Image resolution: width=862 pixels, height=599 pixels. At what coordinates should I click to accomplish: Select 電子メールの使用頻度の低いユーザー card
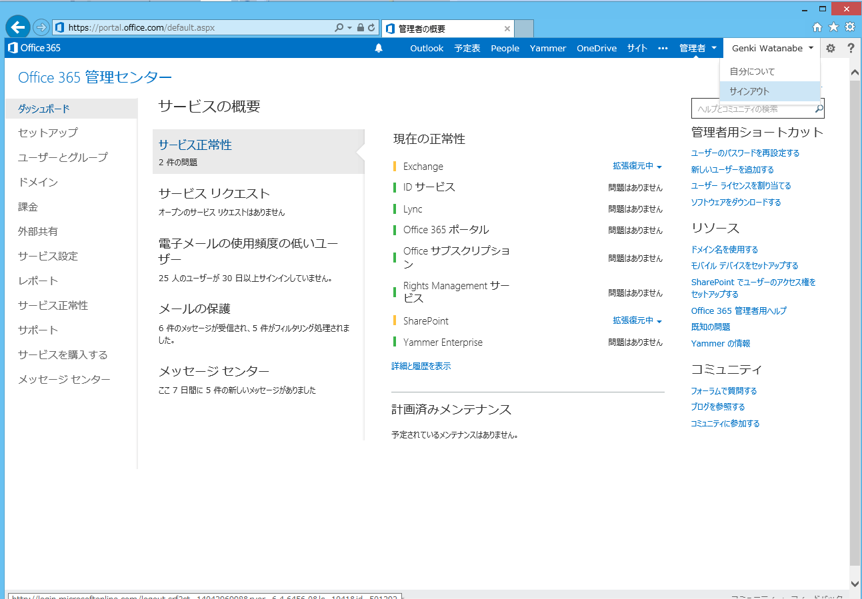[259, 260]
